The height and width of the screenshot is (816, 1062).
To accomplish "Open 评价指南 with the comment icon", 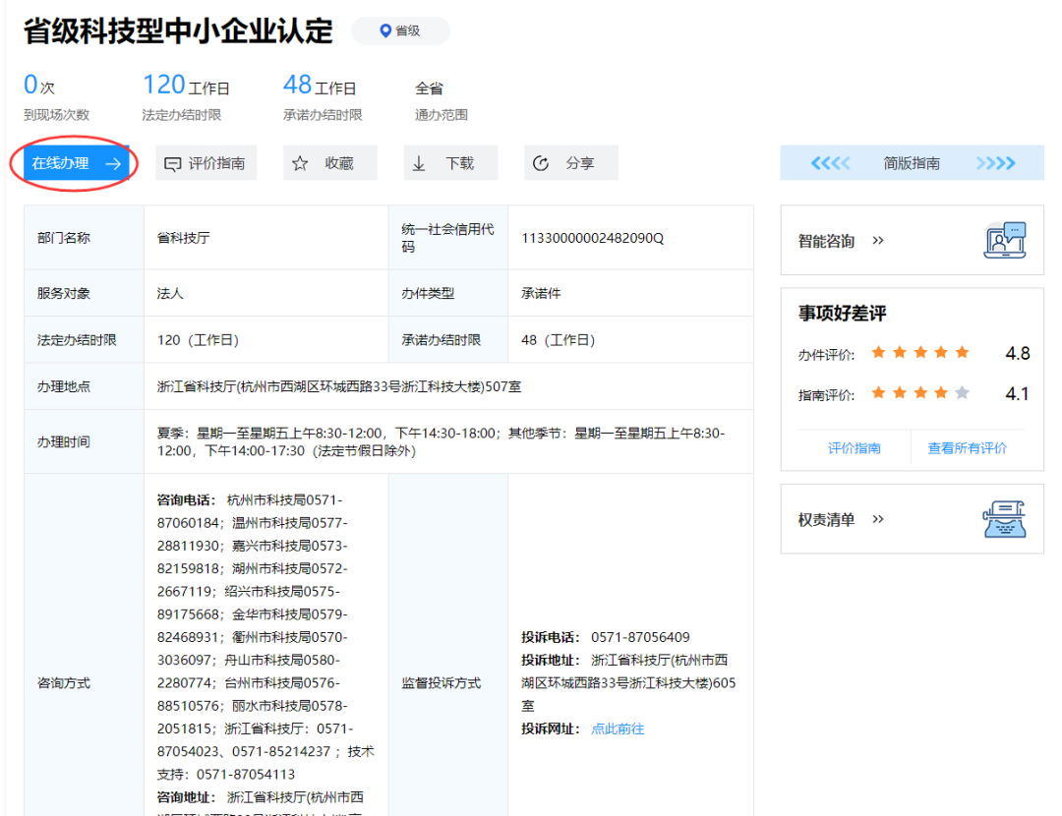I will [206, 163].
